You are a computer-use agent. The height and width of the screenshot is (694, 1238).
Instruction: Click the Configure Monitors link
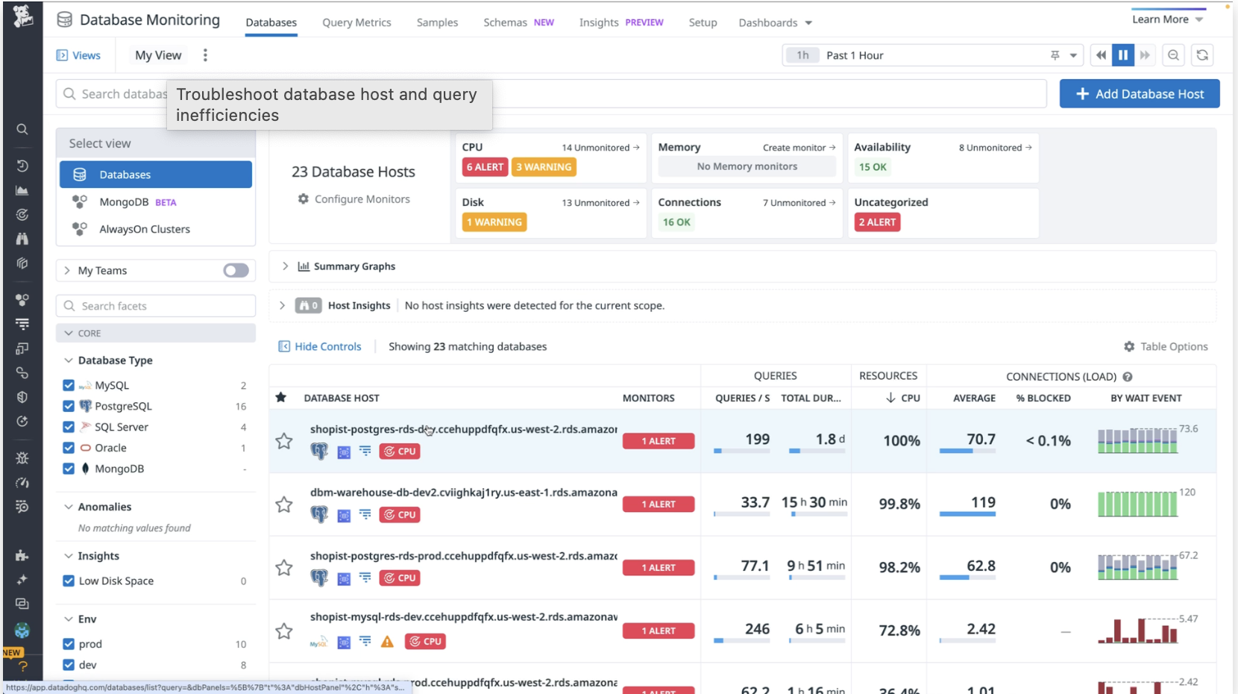click(x=362, y=199)
